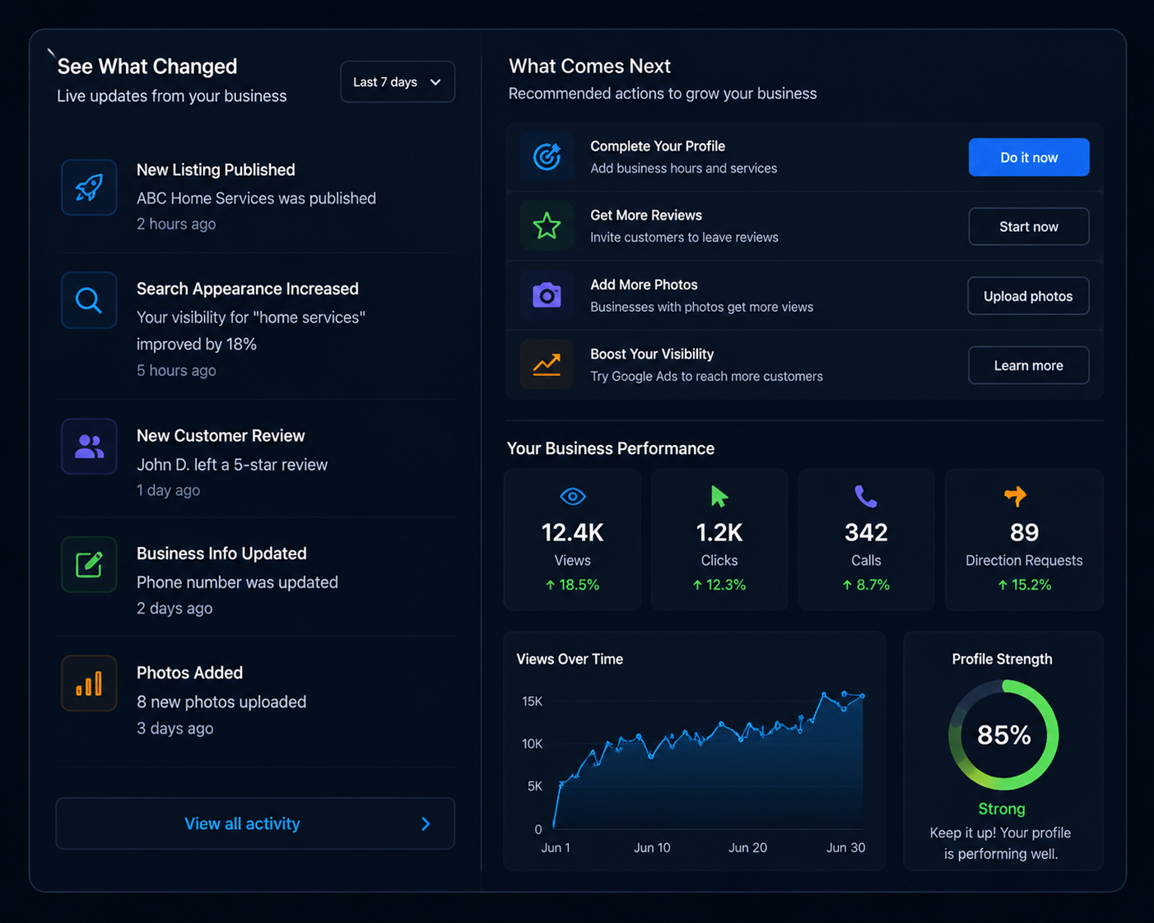Open the Last 7 days dropdown

[398, 81]
